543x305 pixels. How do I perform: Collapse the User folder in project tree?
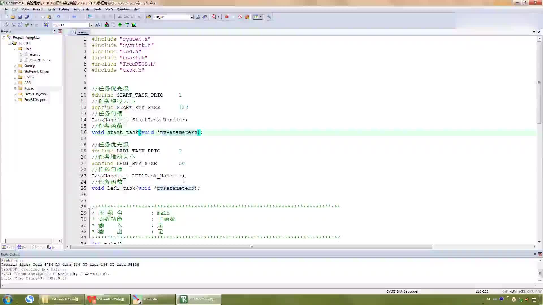pyautogui.click(x=15, y=49)
